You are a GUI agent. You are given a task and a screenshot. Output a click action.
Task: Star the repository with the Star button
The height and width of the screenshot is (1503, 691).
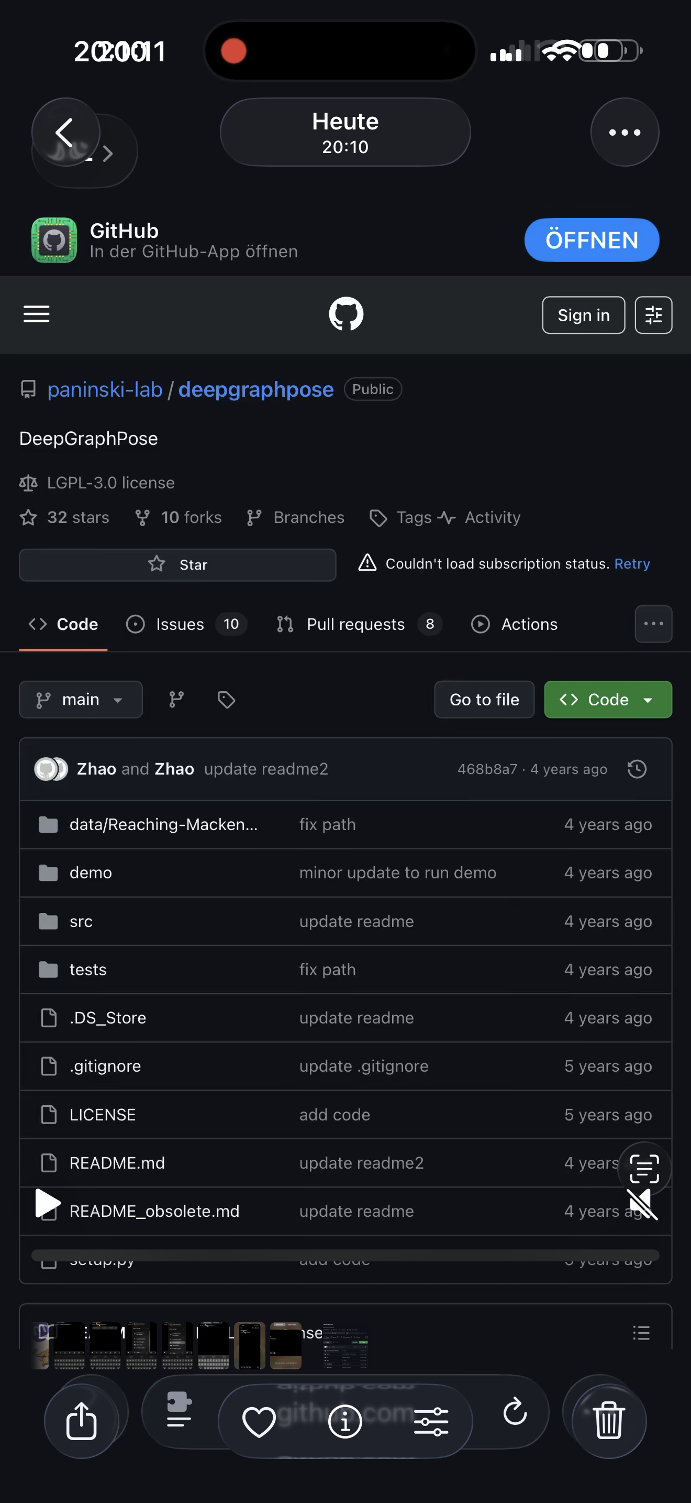tap(177, 564)
